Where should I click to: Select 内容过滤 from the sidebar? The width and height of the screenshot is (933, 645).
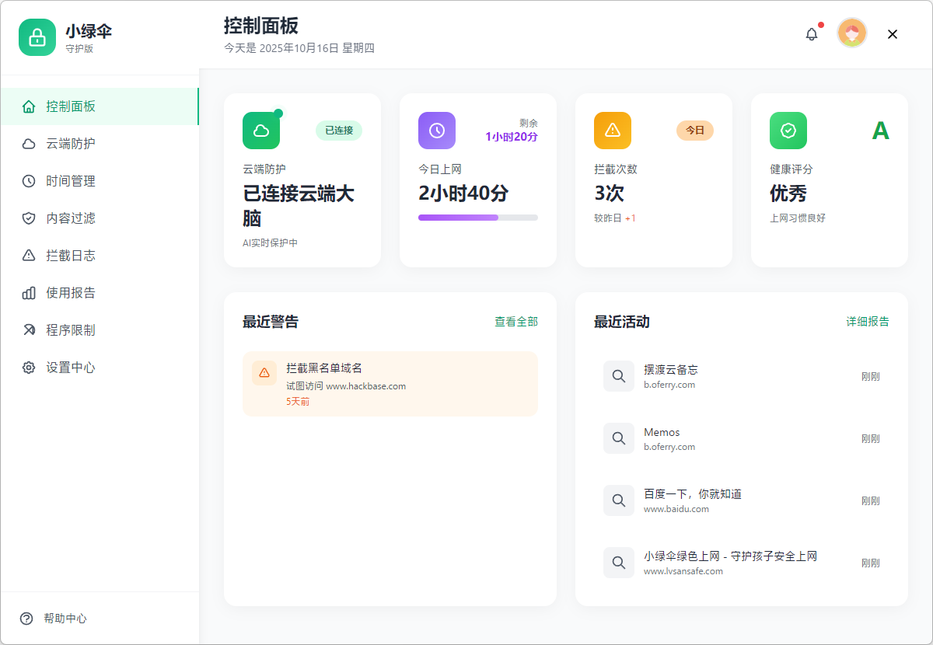click(x=70, y=218)
